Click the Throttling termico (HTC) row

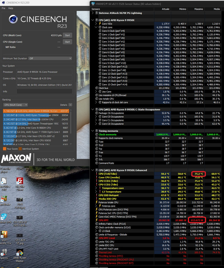156,256
